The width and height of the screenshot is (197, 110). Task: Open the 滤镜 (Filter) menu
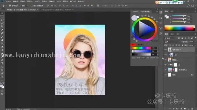pyautogui.click(x=52, y=1)
